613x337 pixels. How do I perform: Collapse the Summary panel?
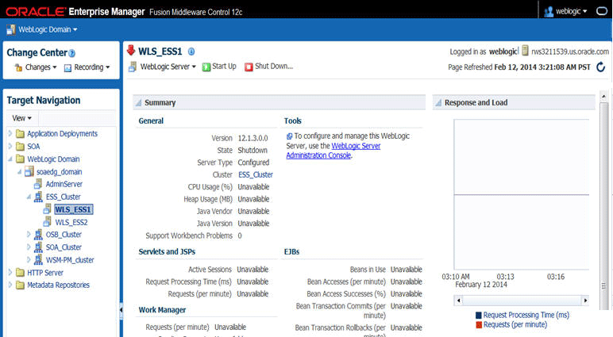tap(138, 103)
